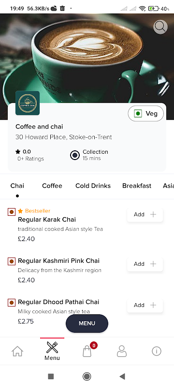
Task: Open the shopping bag cart icon
Action: click(87, 351)
